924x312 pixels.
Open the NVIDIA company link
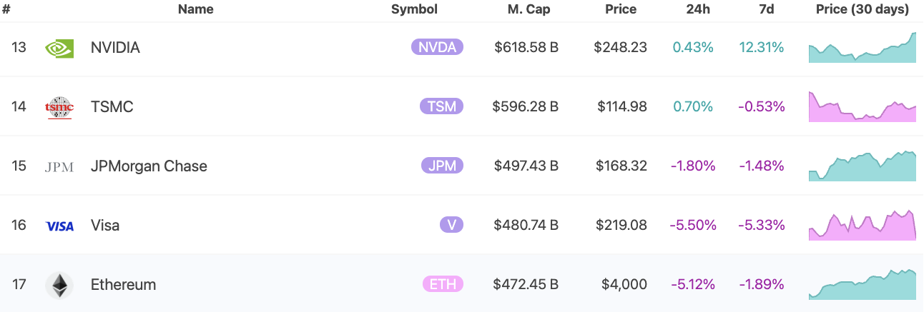115,48
